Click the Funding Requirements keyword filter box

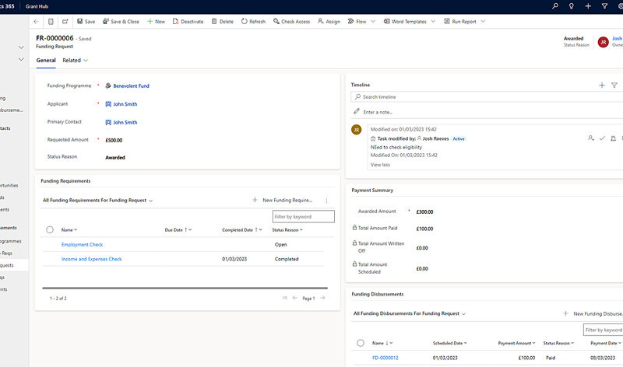[x=304, y=217]
